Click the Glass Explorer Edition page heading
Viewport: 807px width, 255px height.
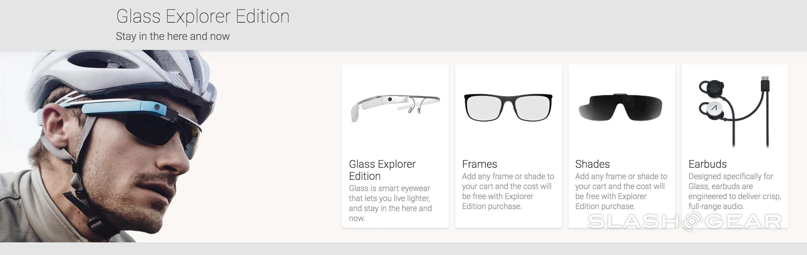coord(203,16)
